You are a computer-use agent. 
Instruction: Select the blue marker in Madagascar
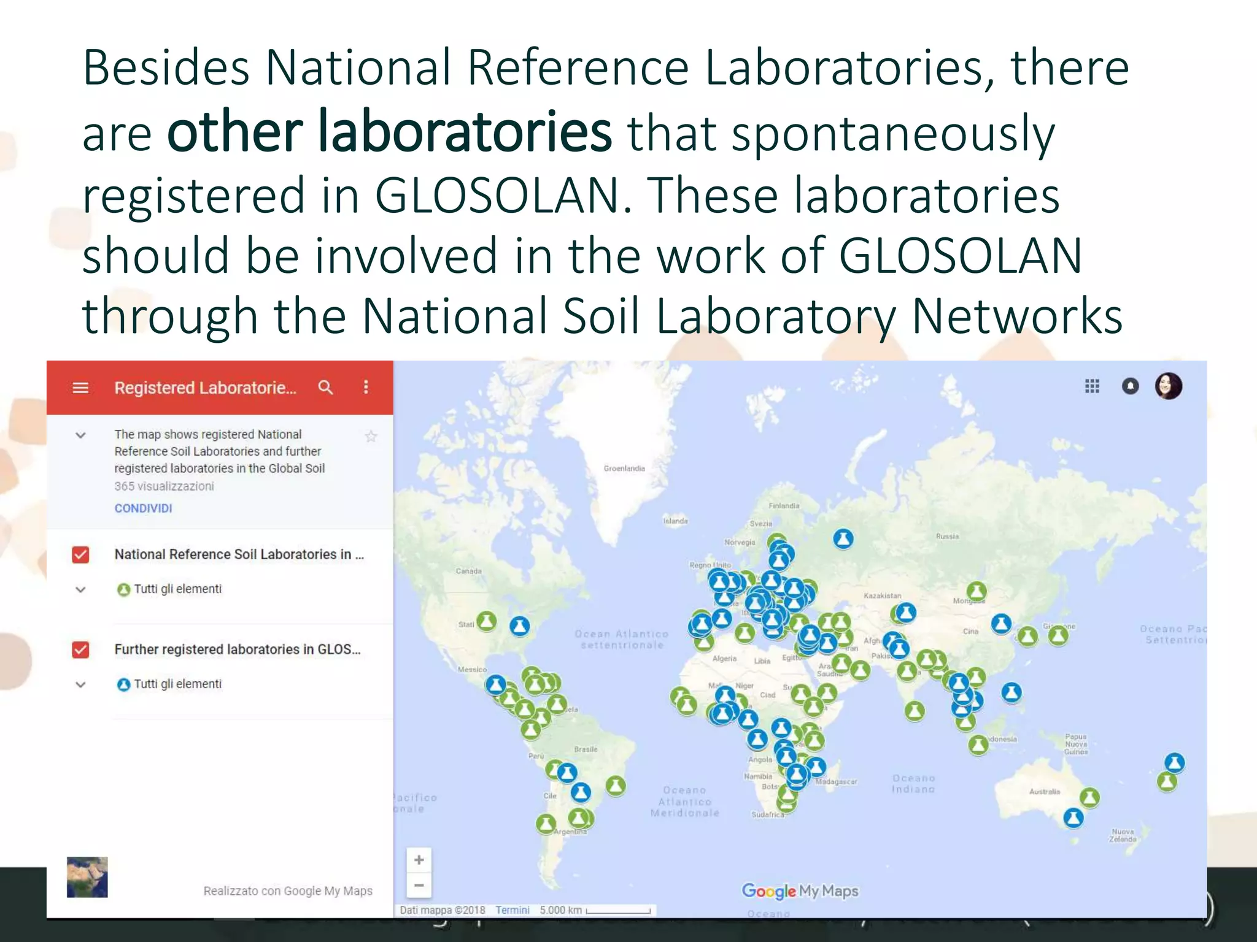coord(816,766)
